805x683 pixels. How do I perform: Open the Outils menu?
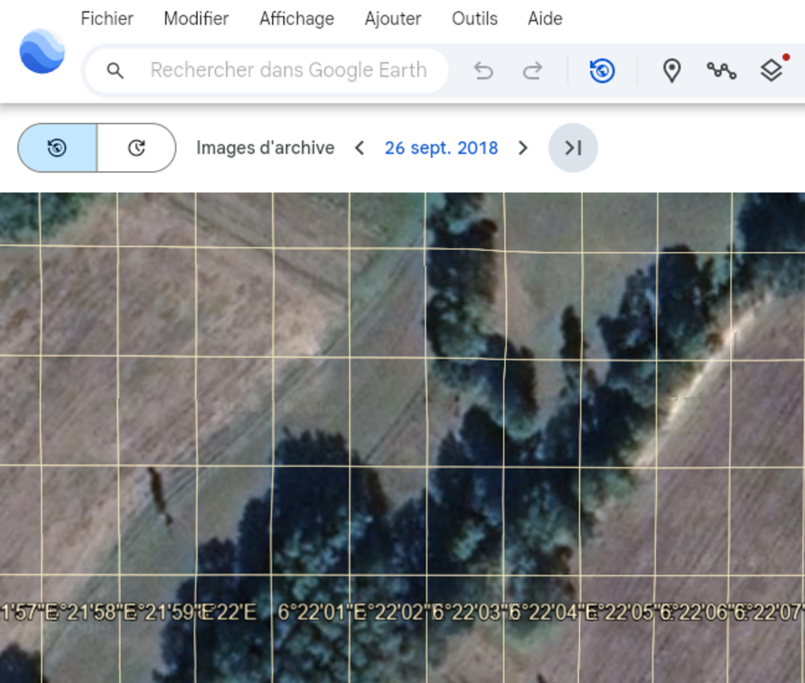pos(474,19)
